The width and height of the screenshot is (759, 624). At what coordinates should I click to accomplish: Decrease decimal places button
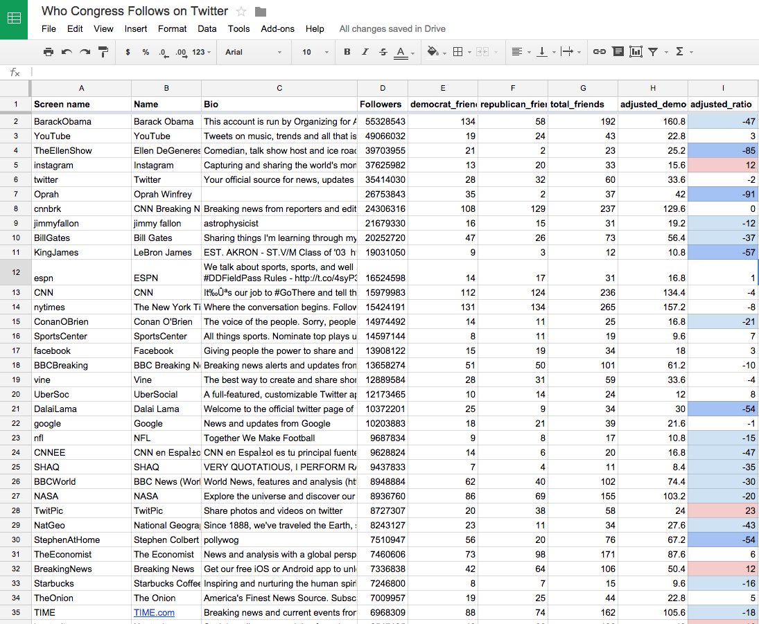pos(164,52)
